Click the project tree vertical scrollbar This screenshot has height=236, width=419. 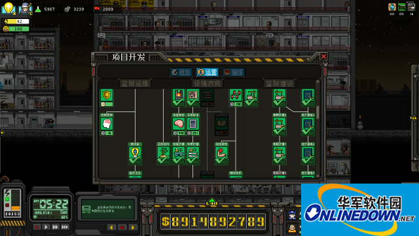[318, 111]
